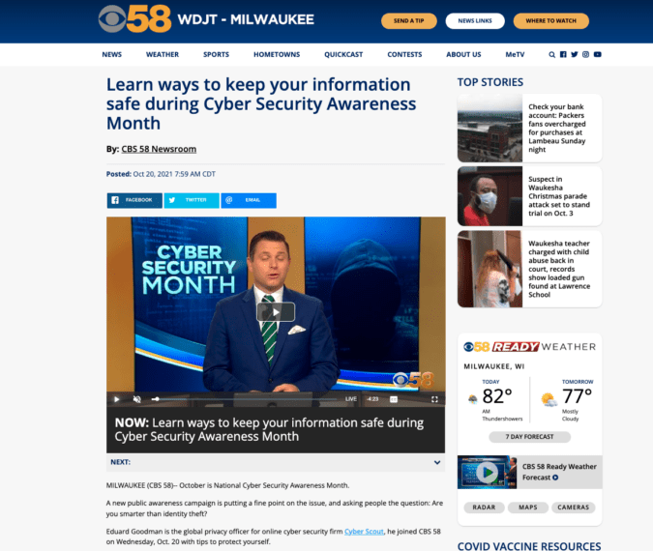Toggle fullscreen mode on the video player
Viewport: 653px width, 551px height.
[434, 399]
